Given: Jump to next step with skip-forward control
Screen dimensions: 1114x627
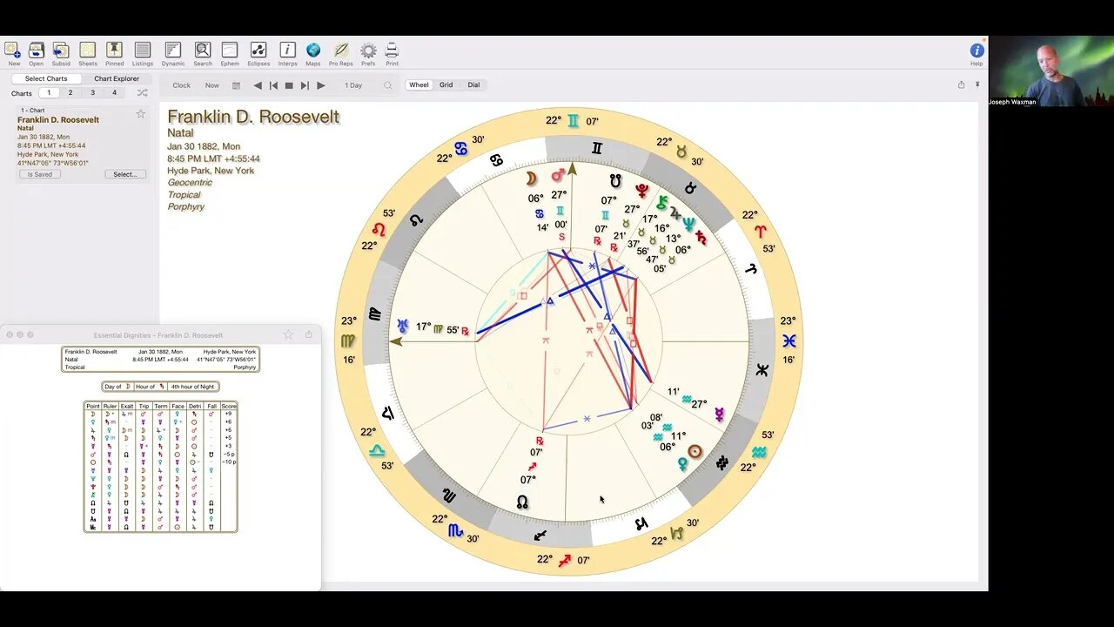Looking at the screenshot, I should 305,85.
